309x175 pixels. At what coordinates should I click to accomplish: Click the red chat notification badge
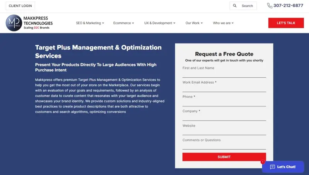[263, 162]
